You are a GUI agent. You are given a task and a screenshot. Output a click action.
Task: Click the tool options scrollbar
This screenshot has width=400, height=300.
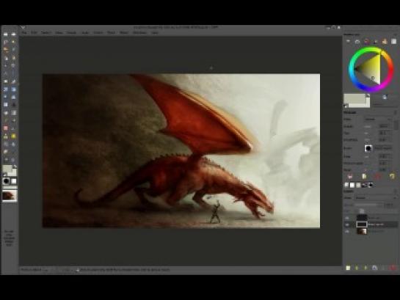396,125
